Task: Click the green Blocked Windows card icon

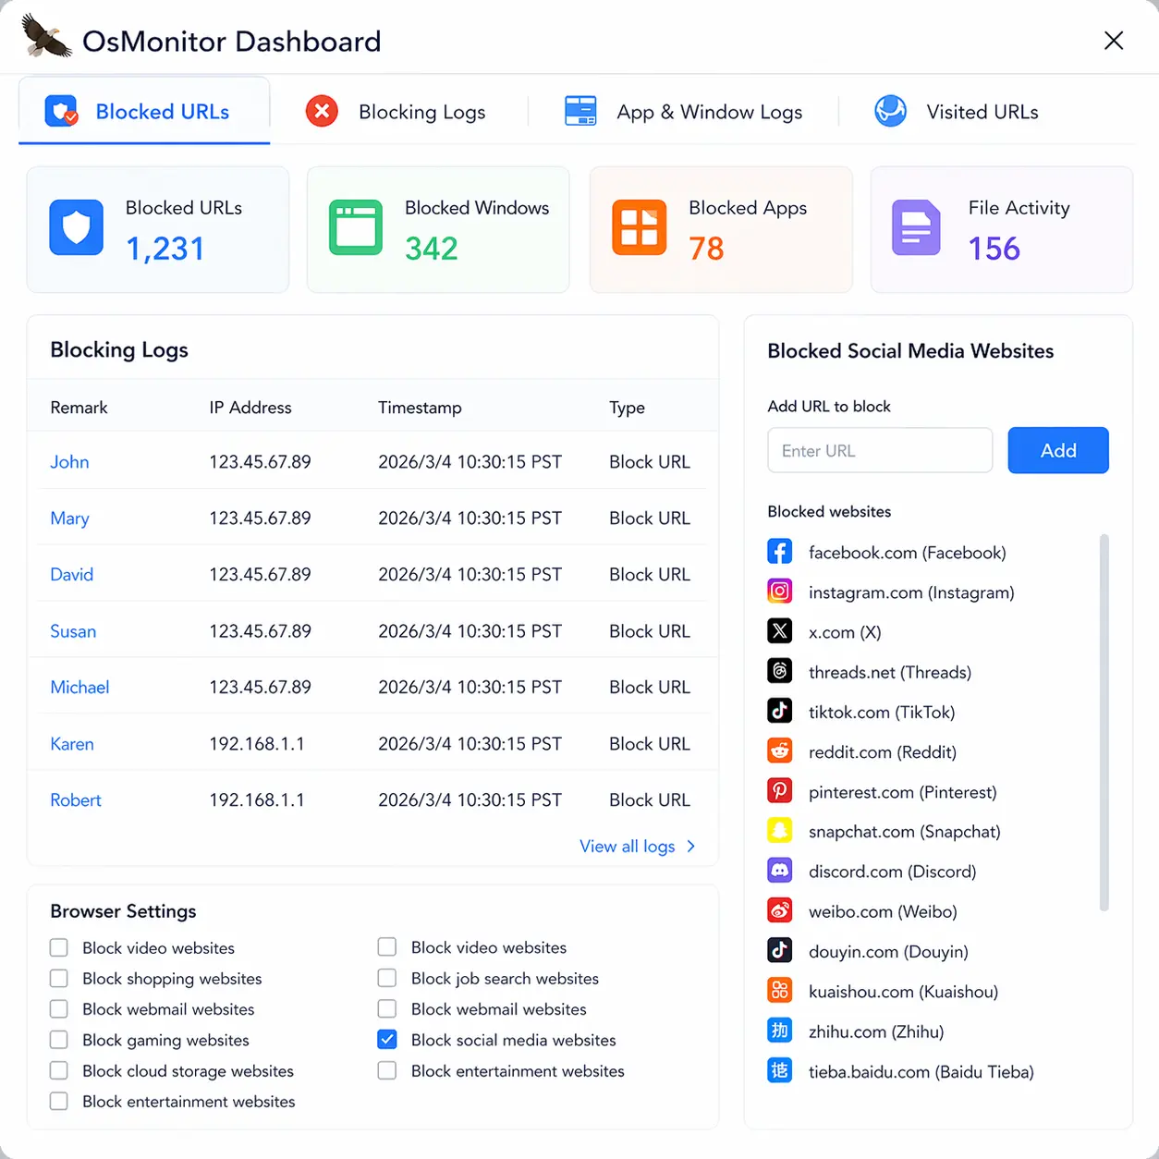Action: 356,227
